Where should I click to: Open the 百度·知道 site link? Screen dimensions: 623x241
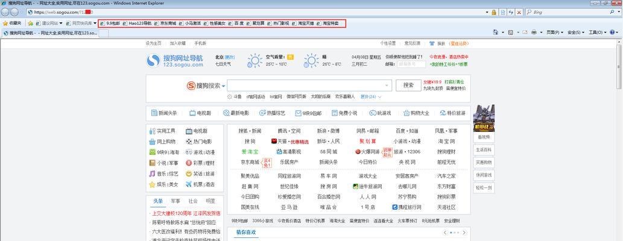(x=407, y=131)
